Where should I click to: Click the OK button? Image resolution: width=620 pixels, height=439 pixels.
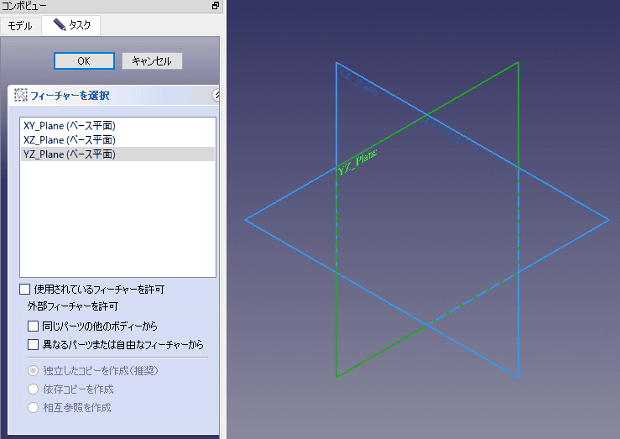84,61
